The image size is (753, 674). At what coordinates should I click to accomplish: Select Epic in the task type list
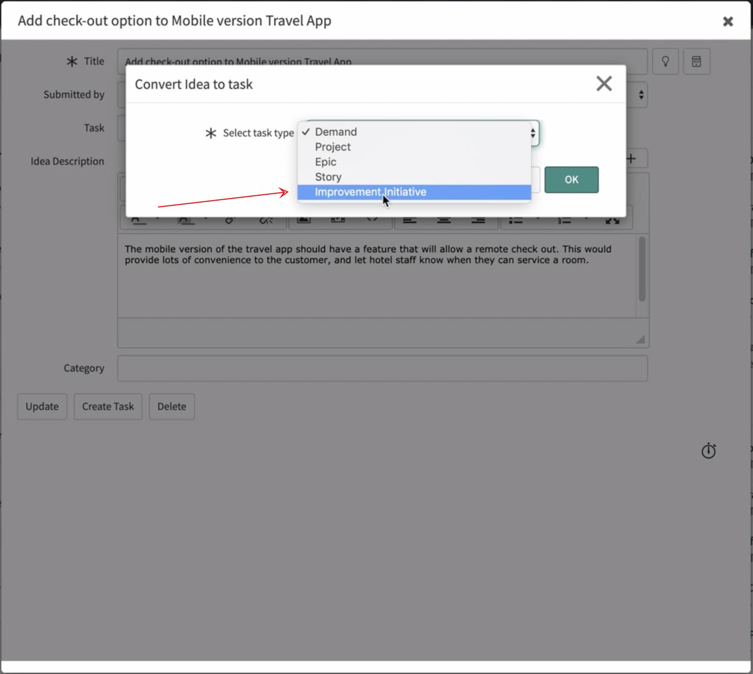(x=325, y=162)
